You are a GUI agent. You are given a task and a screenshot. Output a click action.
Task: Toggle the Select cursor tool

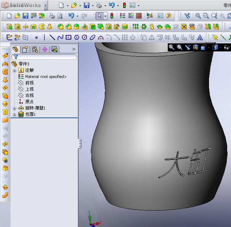100,16
